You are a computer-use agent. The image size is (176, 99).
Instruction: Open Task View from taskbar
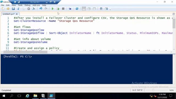click(x=19, y=96)
